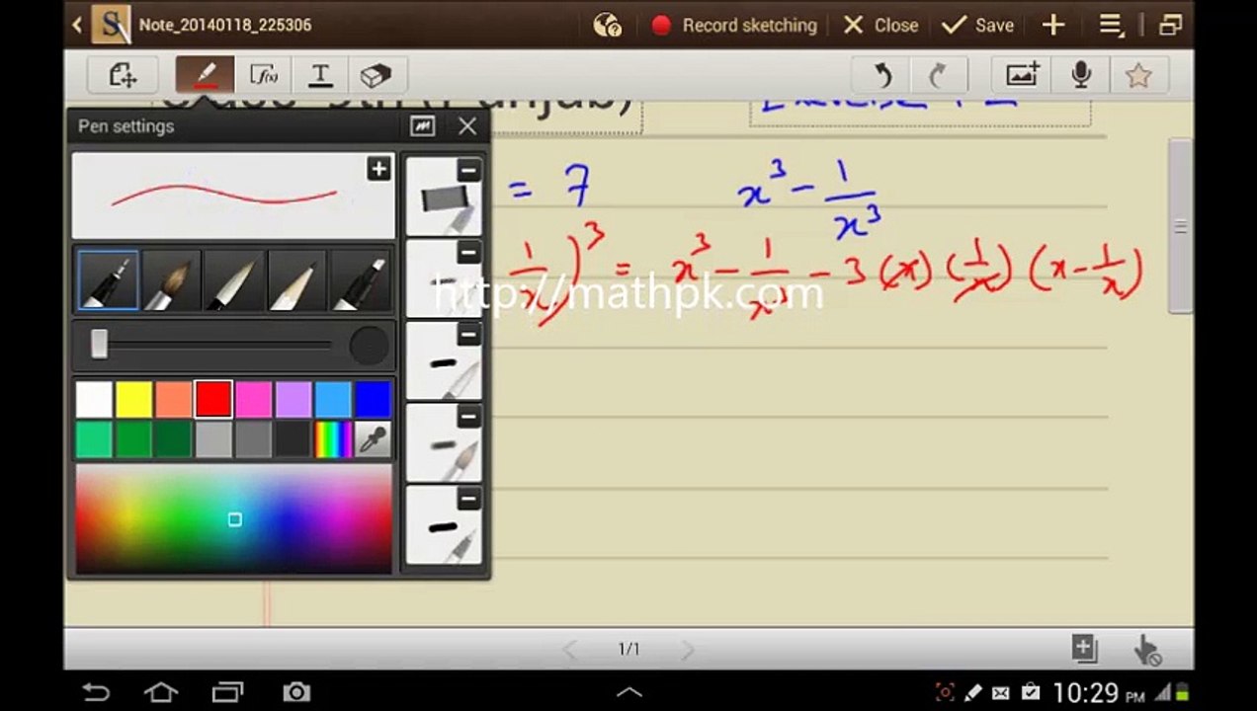
Task: Choose the formula match f(x) tool
Action: 263,75
